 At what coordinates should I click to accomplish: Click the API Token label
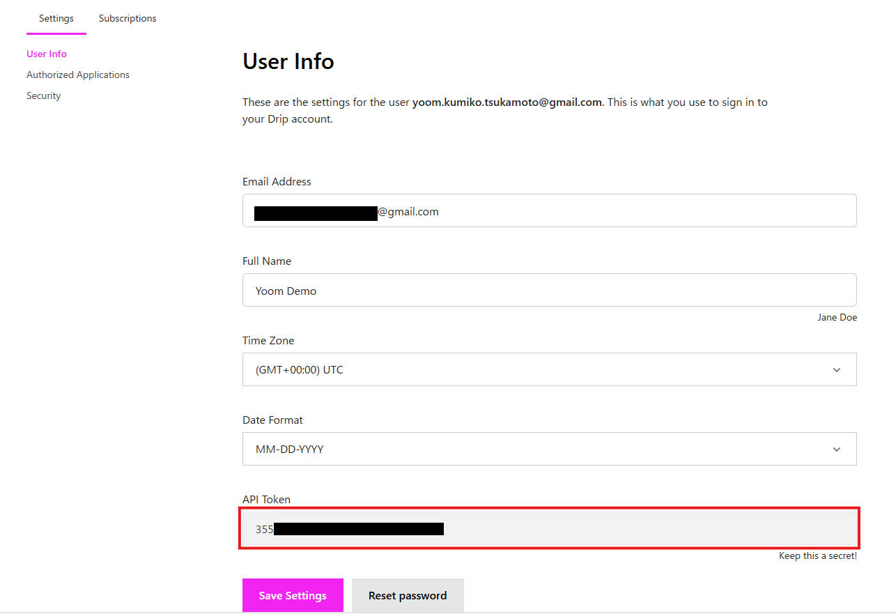[266, 499]
